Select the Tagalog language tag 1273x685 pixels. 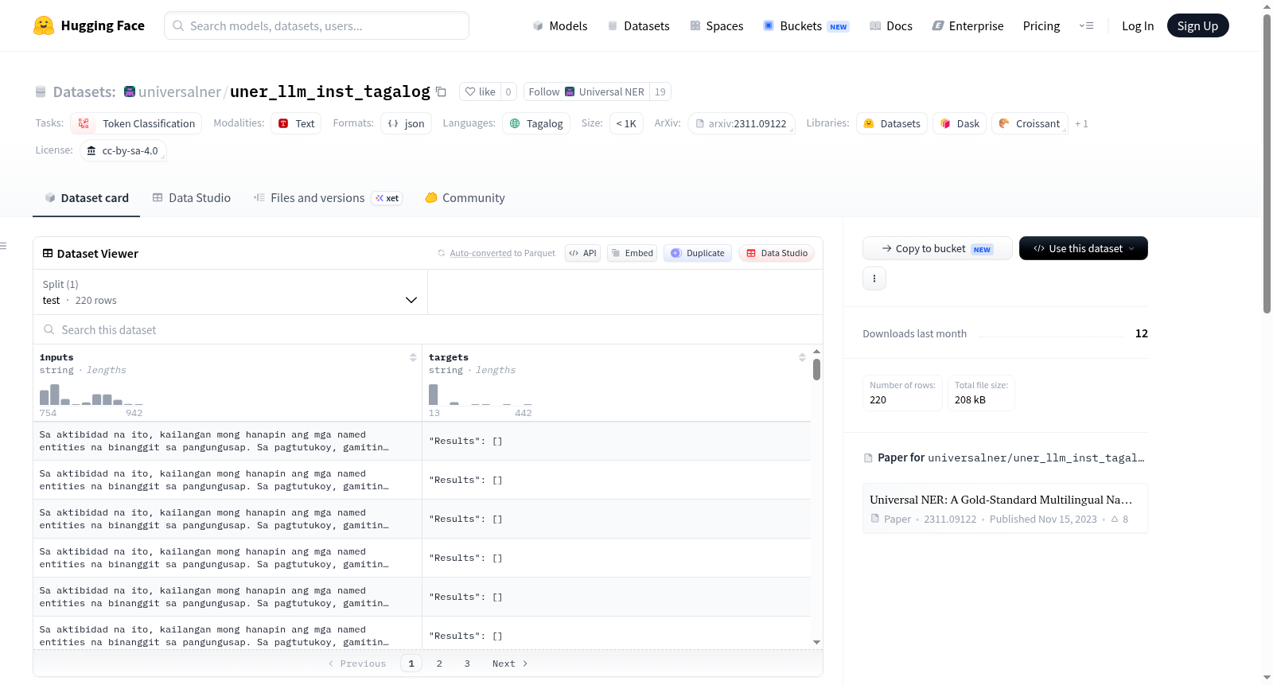(x=536, y=123)
